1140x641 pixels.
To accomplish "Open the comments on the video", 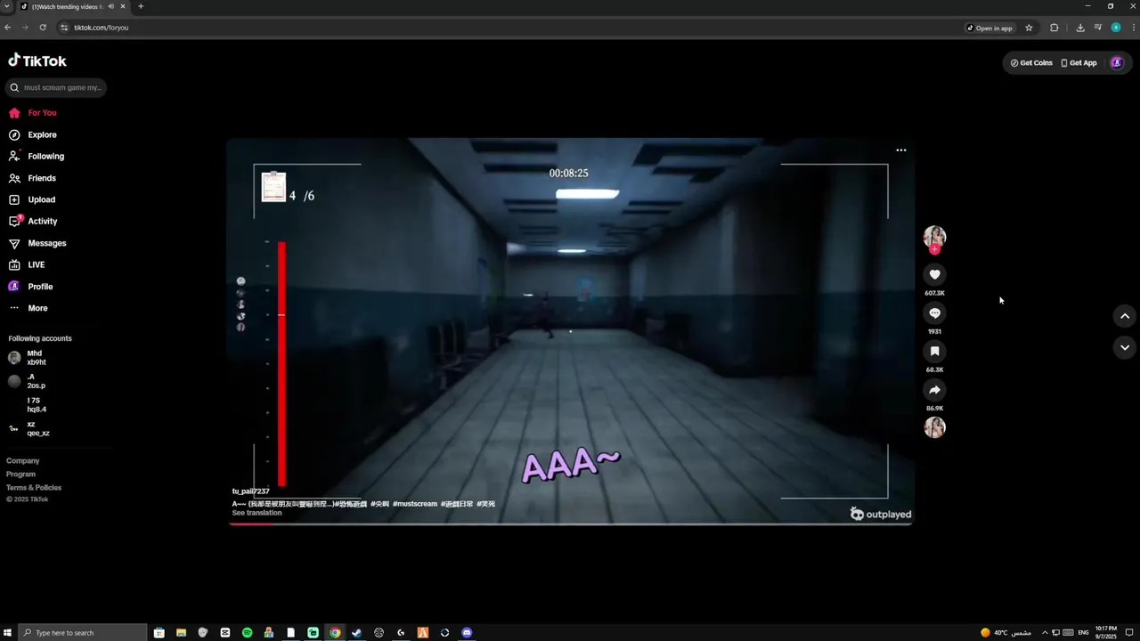I will 934,312.
